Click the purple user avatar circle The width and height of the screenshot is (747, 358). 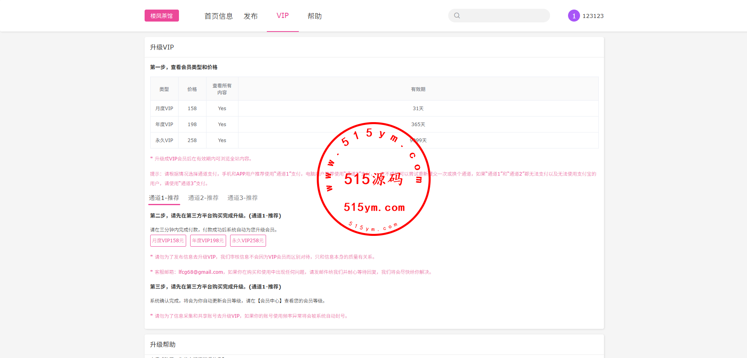(x=574, y=16)
